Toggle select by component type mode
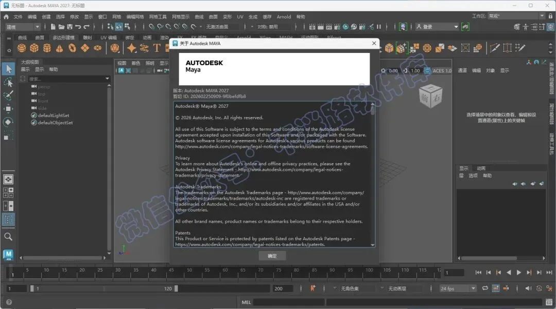 127,27
